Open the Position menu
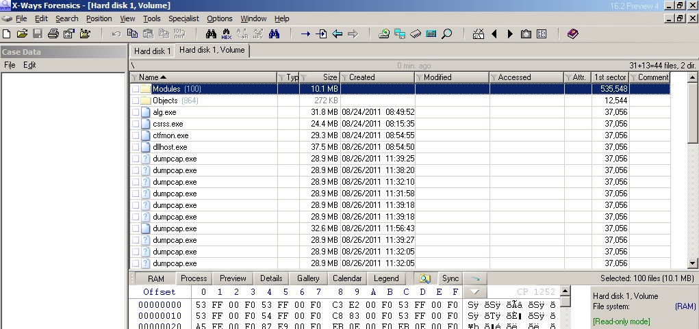This screenshot has height=329, width=699. coord(99,18)
